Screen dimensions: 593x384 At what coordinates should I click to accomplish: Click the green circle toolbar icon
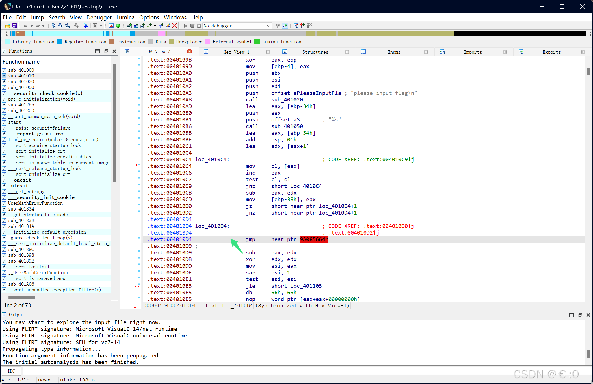coord(118,26)
